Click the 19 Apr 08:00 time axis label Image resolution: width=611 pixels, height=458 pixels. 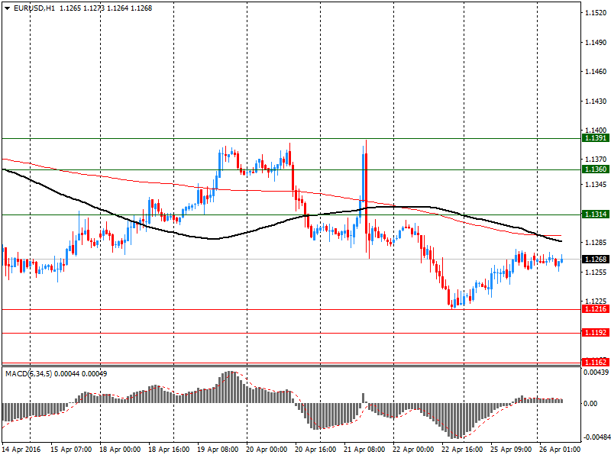pos(218,450)
